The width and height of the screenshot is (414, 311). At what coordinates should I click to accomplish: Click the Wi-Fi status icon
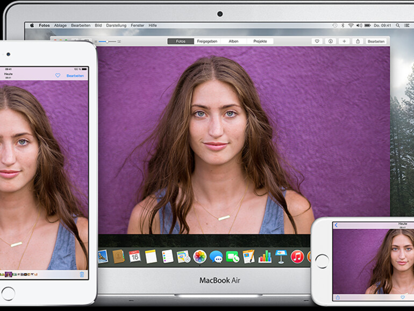pyautogui.click(x=351, y=25)
